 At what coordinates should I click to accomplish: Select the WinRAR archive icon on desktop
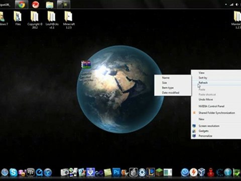tap(86, 65)
